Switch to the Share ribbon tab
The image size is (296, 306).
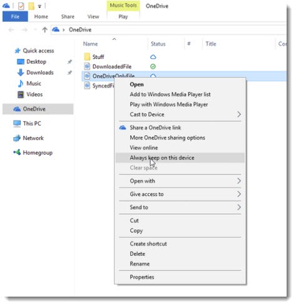point(68,17)
